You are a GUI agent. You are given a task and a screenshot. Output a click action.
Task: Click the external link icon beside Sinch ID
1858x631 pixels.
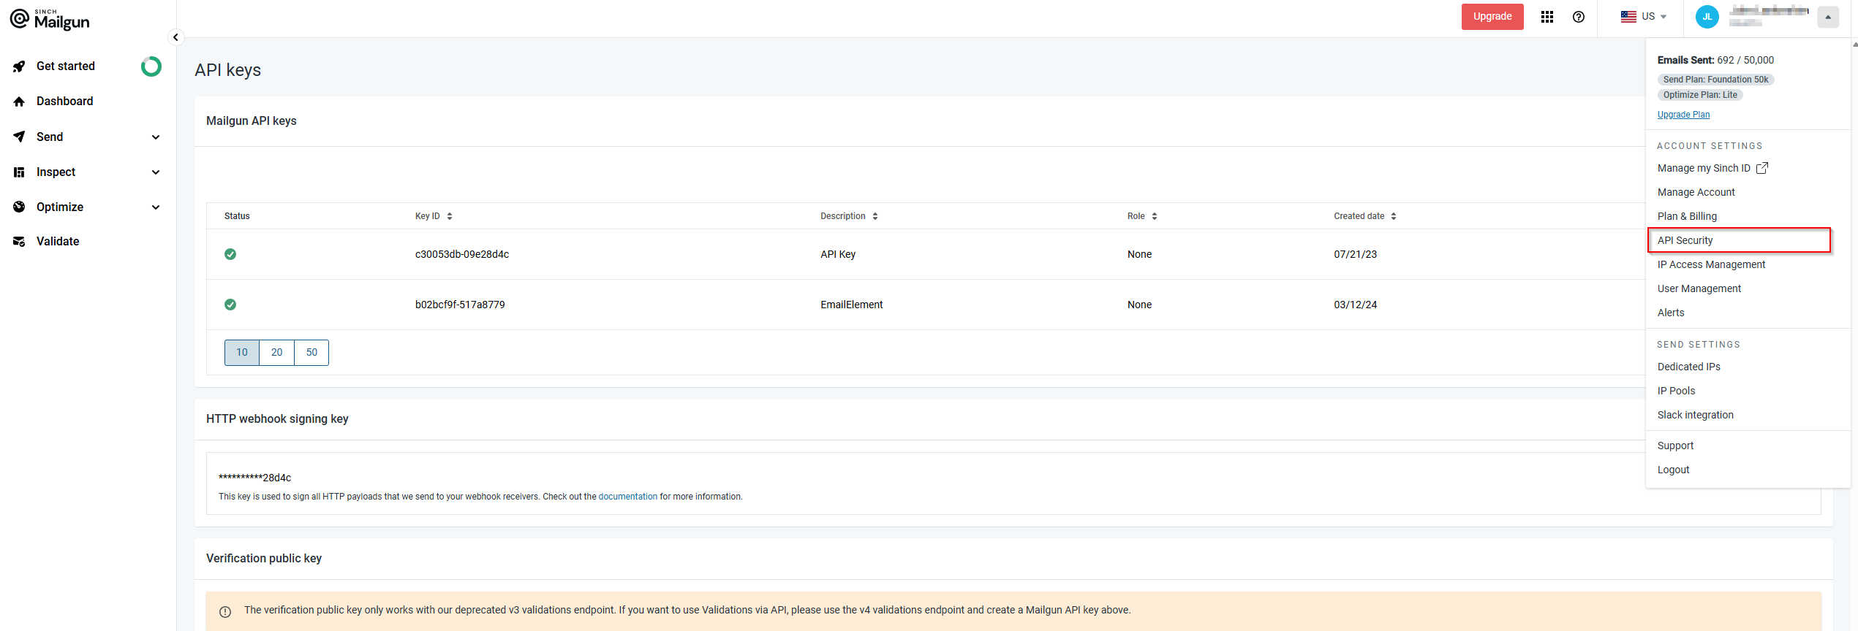[x=1761, y=168]
